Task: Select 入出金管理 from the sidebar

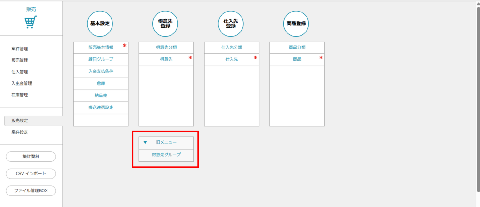Action: click(22, 83)
